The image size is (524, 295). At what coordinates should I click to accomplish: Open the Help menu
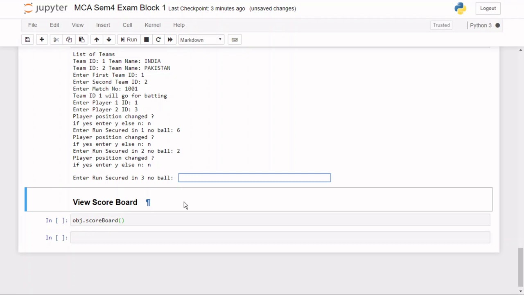[x=179, y=25]
